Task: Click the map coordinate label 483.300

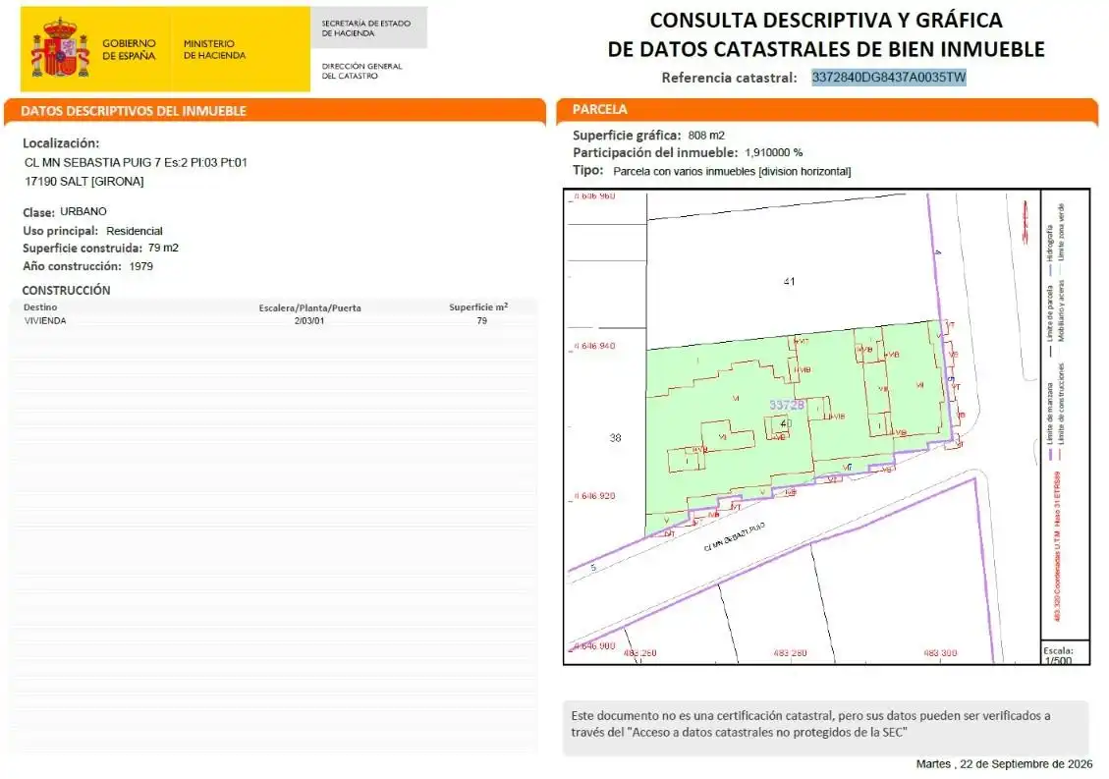Action: [940, 653]
